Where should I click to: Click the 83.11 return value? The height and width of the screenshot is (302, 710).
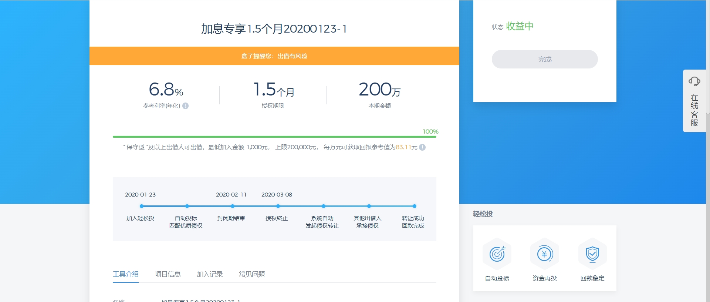[403, 147]
